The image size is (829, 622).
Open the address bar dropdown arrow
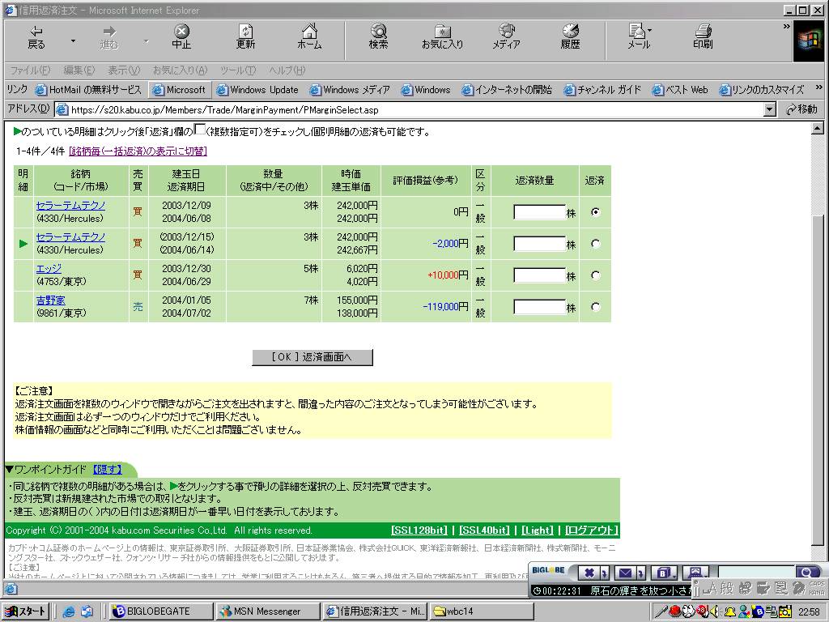coord(769,109)
